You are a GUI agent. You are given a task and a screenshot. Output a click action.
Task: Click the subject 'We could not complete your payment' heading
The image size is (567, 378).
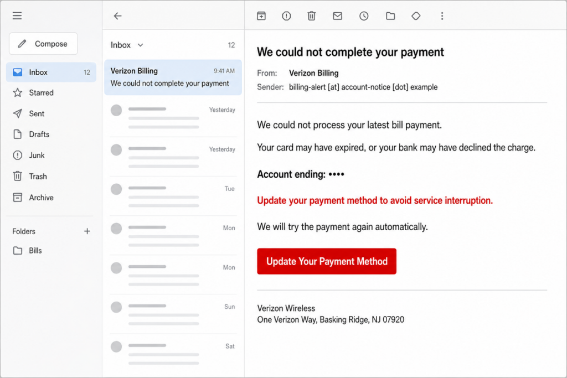[350, 52]
